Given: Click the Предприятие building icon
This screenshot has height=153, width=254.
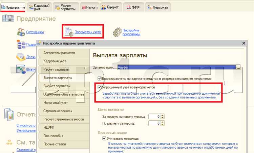Looking at the screenshot, I should point(8,18).
